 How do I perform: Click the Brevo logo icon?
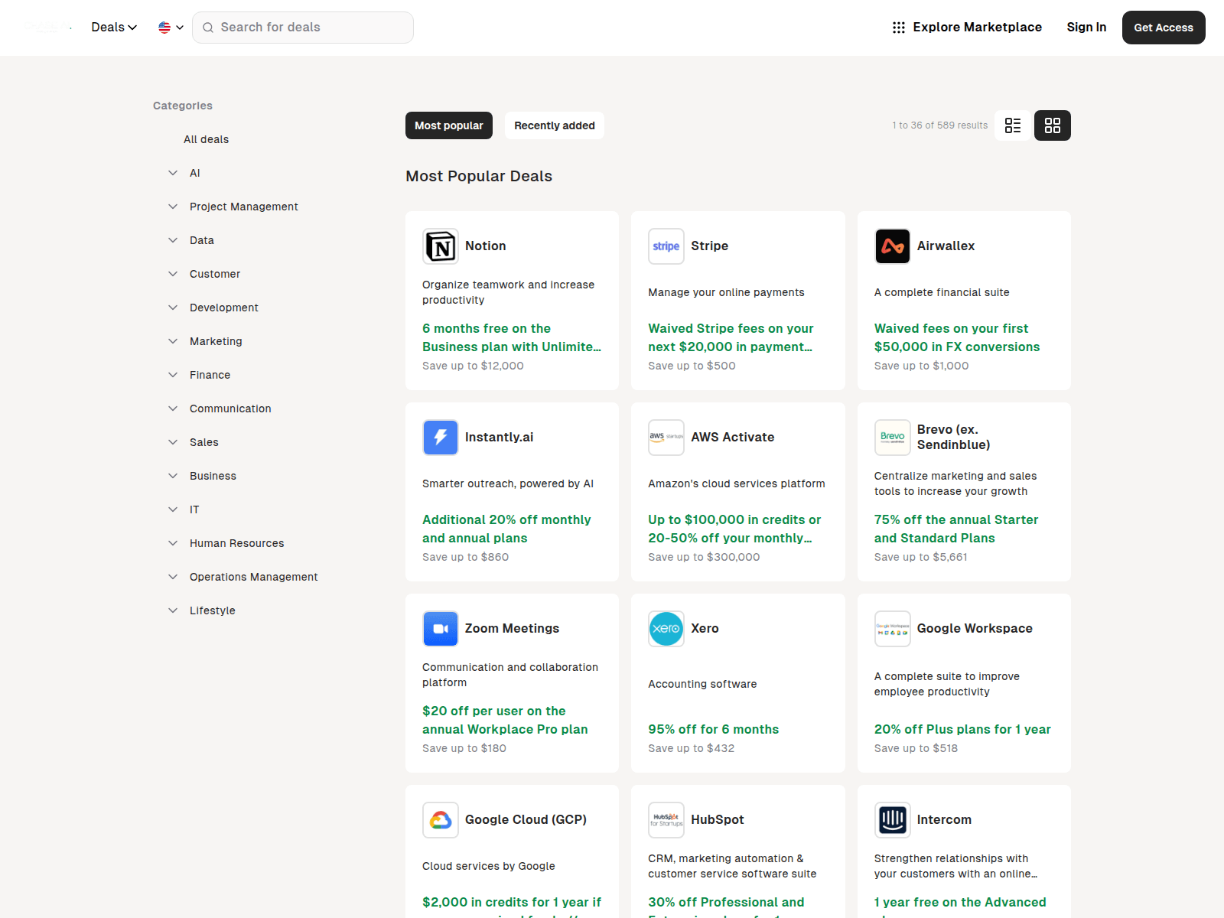[x=893, y=438]
